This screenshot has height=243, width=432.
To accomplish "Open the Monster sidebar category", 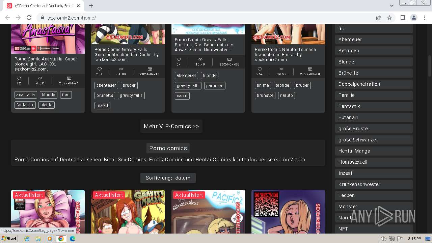I will [x=374, y=207].
